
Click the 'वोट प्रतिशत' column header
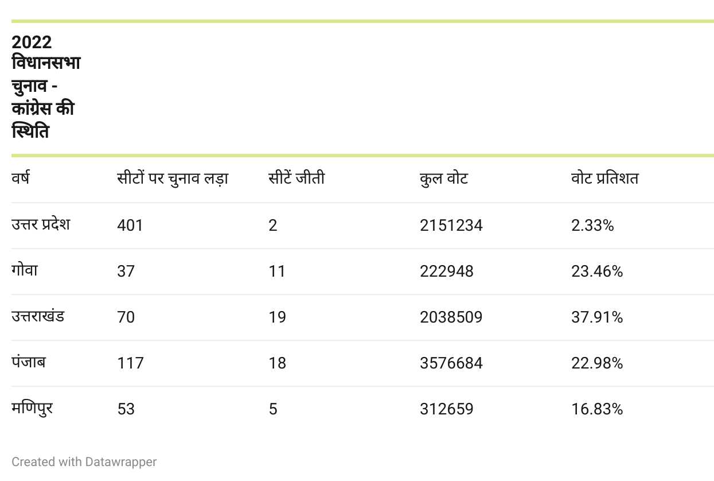point(605,179)
